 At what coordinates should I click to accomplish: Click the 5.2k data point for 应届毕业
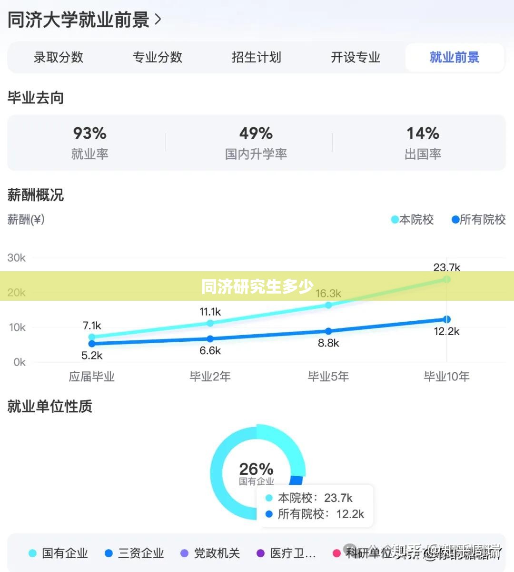tap(92, 344)
